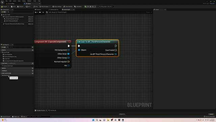The height and width of the screenshot is (122, 216).
Task: Toggle Hide Unrelated nodes
Action: tap(44, 6)
